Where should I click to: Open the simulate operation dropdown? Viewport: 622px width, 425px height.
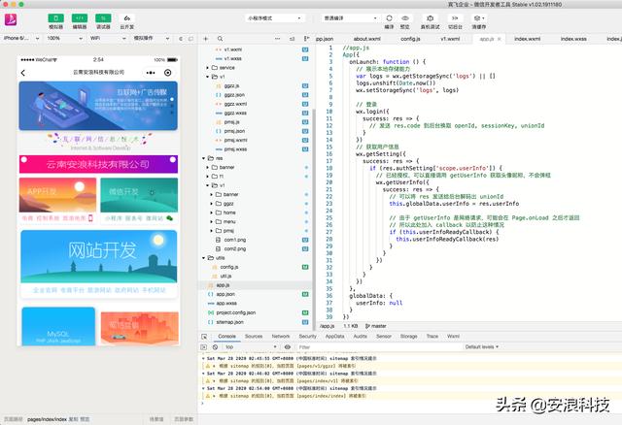point(152,39)
